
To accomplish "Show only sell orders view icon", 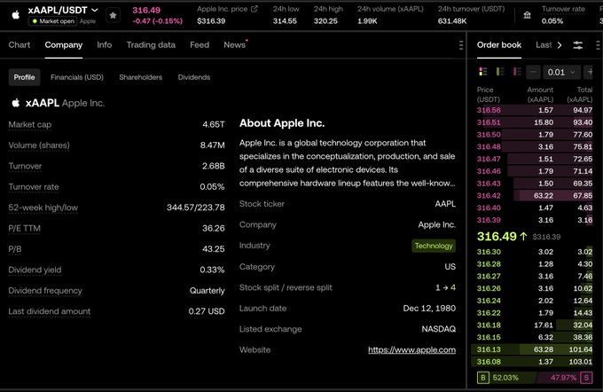I will (x=517, y=72).
